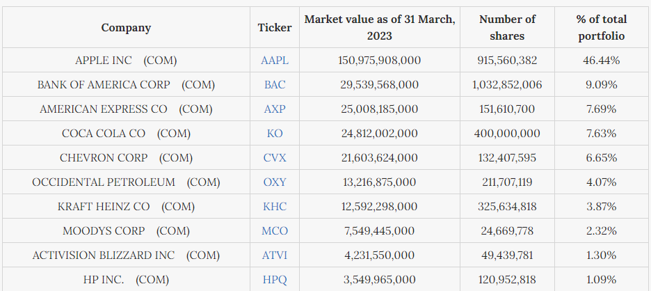Select the OCCIDENTAL PETROLEUM company cell

[x=126, y=182]
